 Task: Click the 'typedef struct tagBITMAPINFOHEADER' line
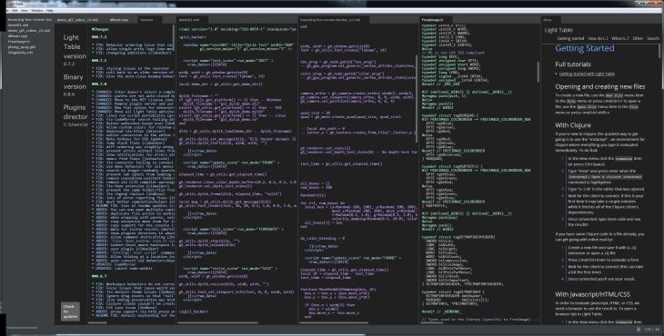pos(458,237)
